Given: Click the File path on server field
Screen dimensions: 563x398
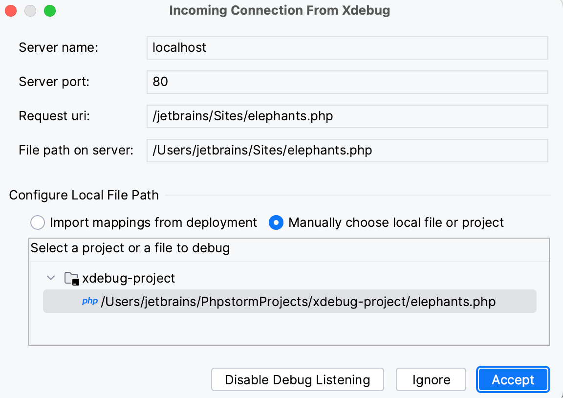Looking at the screenshot, I should (347, 150).
